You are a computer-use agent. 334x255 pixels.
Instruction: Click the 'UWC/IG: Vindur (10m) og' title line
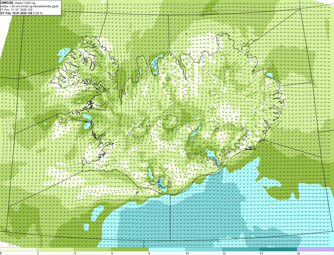[x=18, y=2]
